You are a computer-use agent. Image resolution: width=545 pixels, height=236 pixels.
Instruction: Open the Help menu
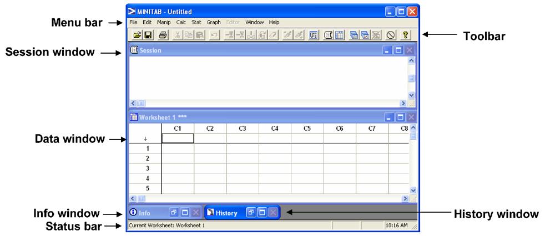pyautogui.click(x=274, y=22)
